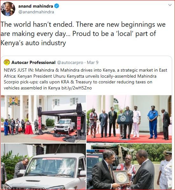The image size is (175, 190).
Task: Open the pick-up unveiling tent photo
Action: click(43, 119)
